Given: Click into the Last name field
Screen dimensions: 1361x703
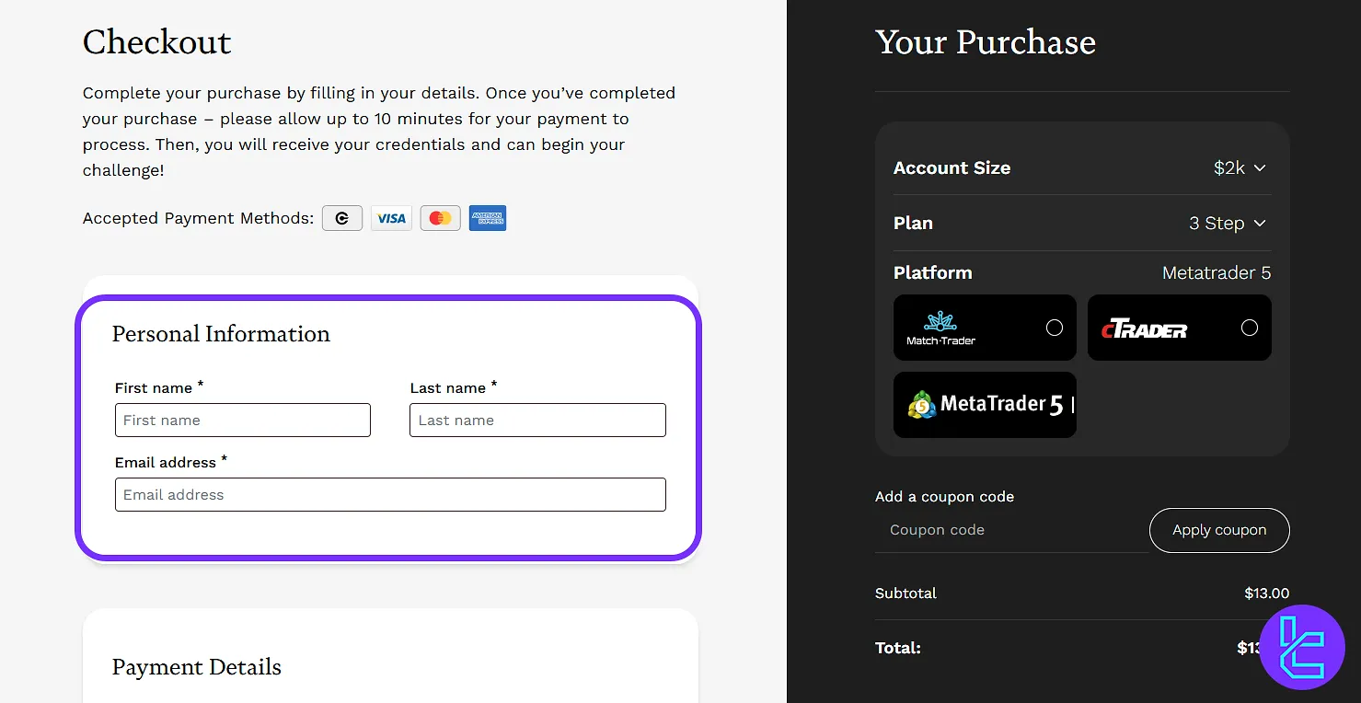Looking at the screenshot, I should point(537,421).
